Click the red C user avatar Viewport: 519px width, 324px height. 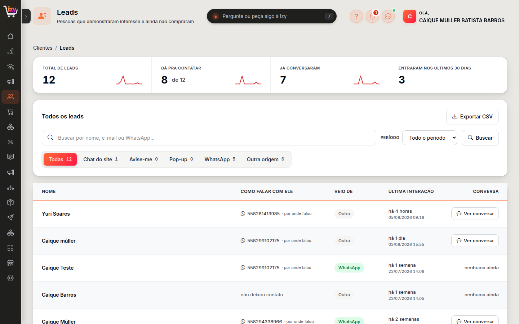click(x=410, y=16)
